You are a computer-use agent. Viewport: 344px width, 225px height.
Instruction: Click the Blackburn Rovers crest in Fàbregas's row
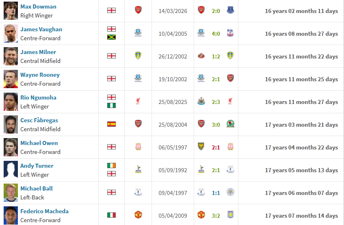pyautogui.click(x=230, y=124)
